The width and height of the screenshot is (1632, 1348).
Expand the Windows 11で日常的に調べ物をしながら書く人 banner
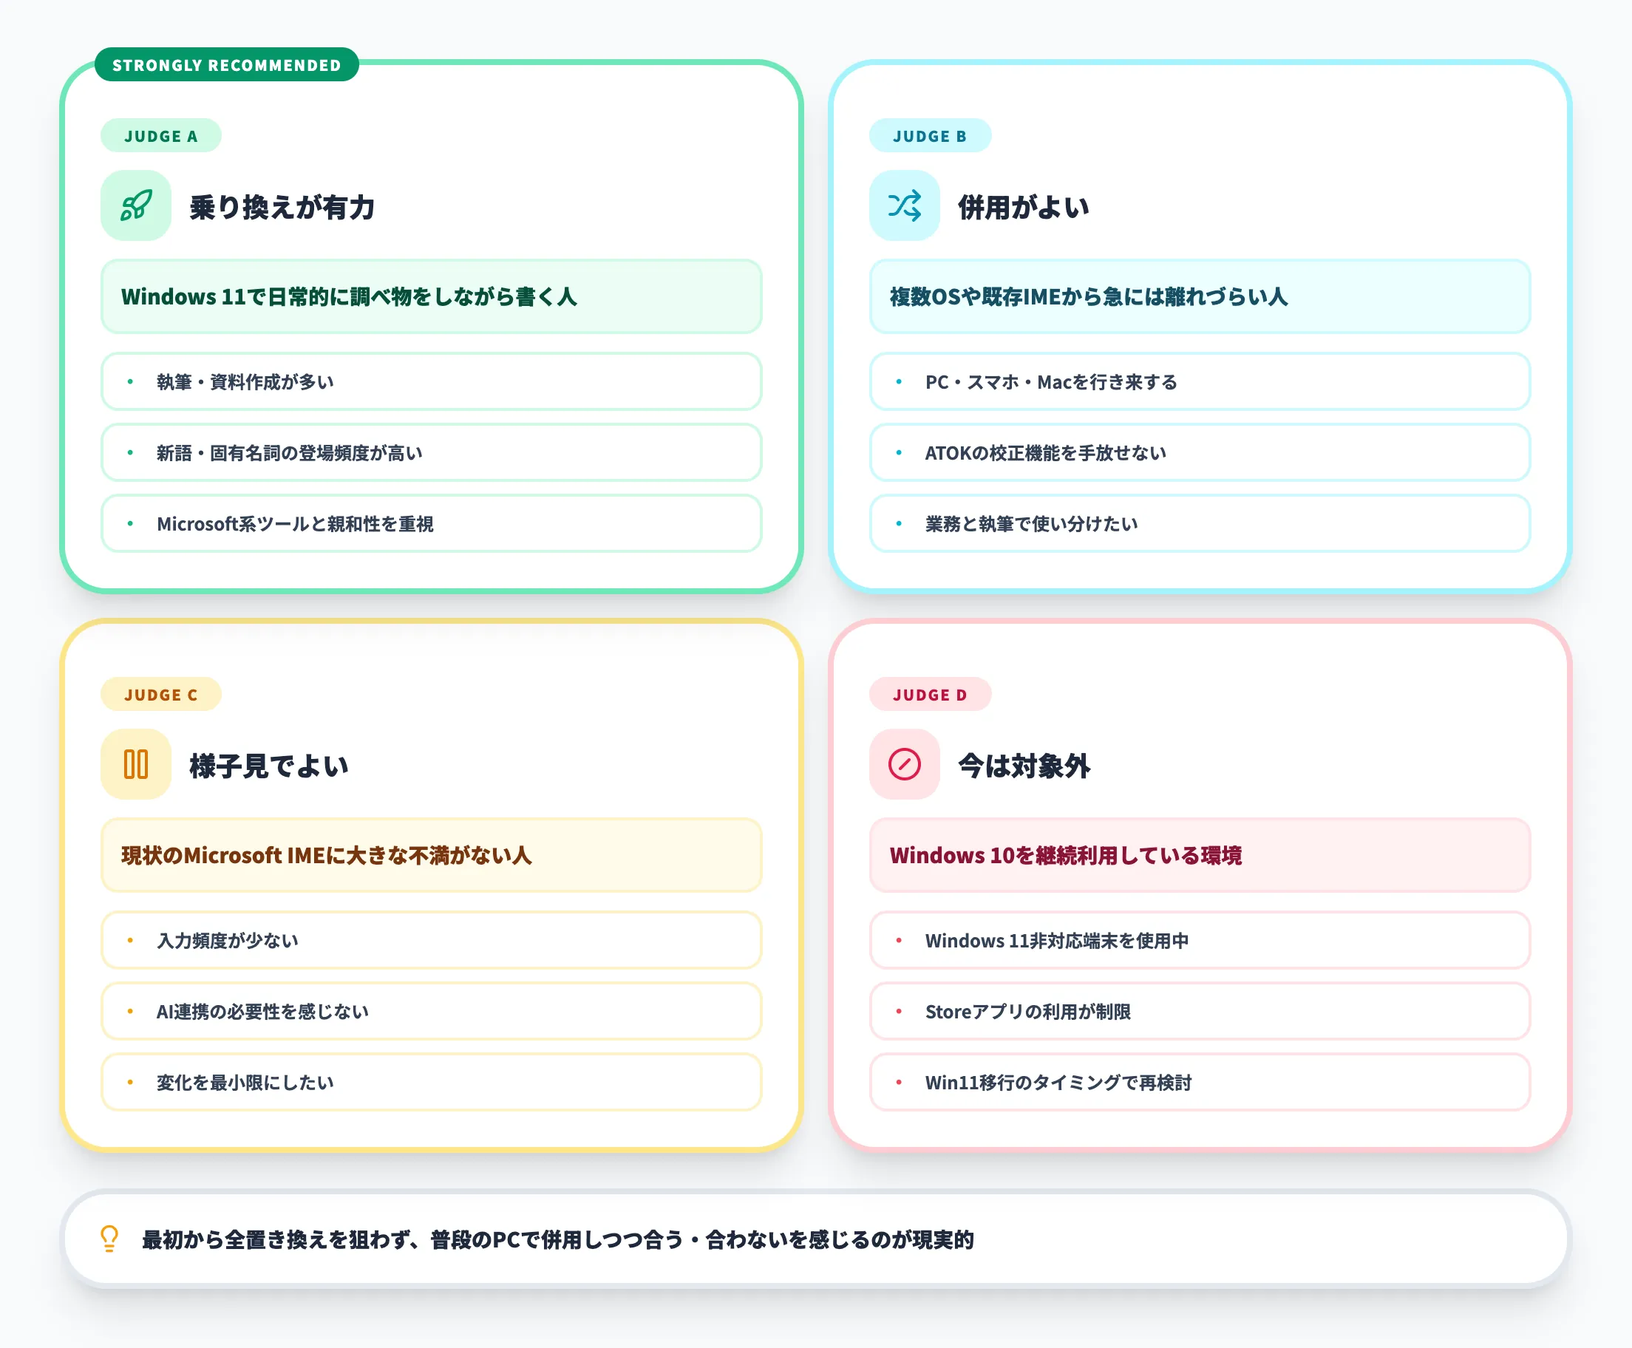tap(430, 297)
